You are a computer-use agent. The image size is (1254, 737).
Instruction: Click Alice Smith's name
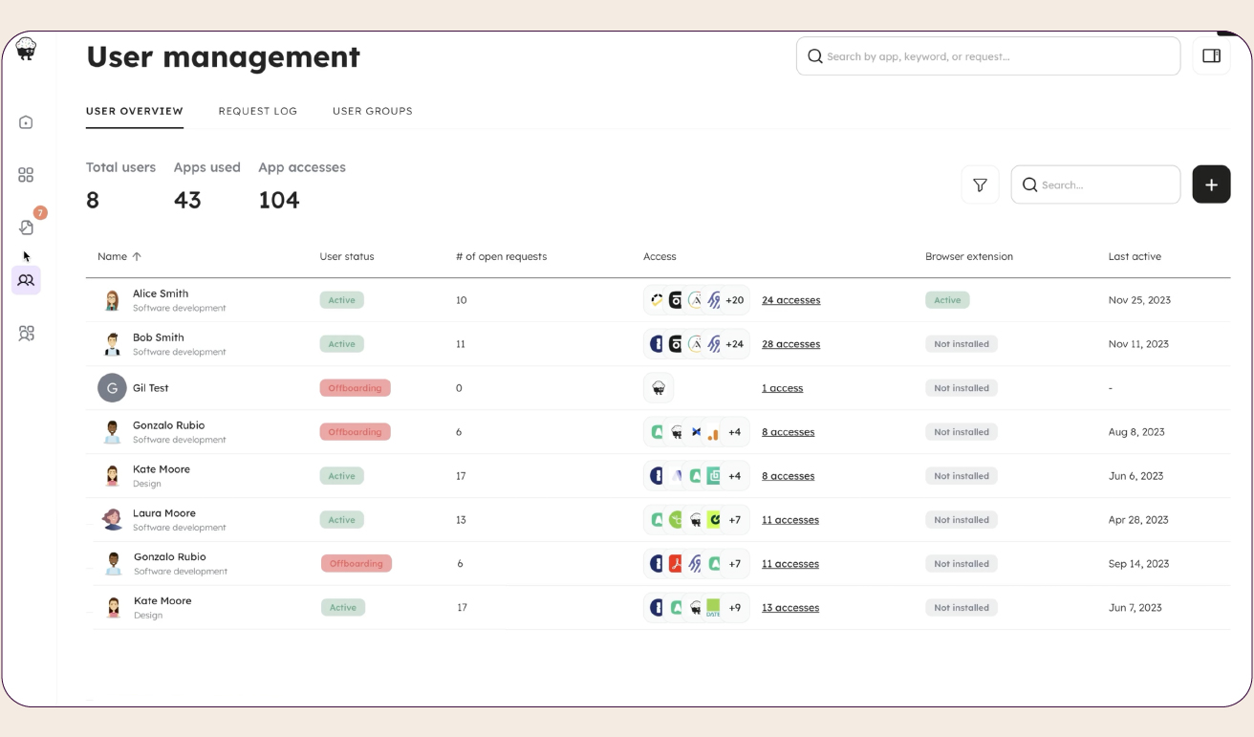point(161,293)
